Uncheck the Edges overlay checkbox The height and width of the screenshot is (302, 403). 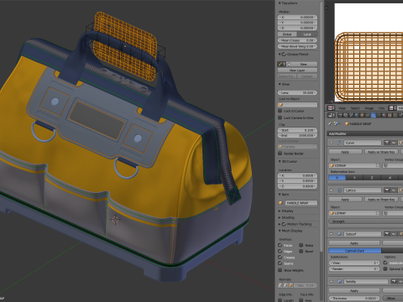pos(280,251)
